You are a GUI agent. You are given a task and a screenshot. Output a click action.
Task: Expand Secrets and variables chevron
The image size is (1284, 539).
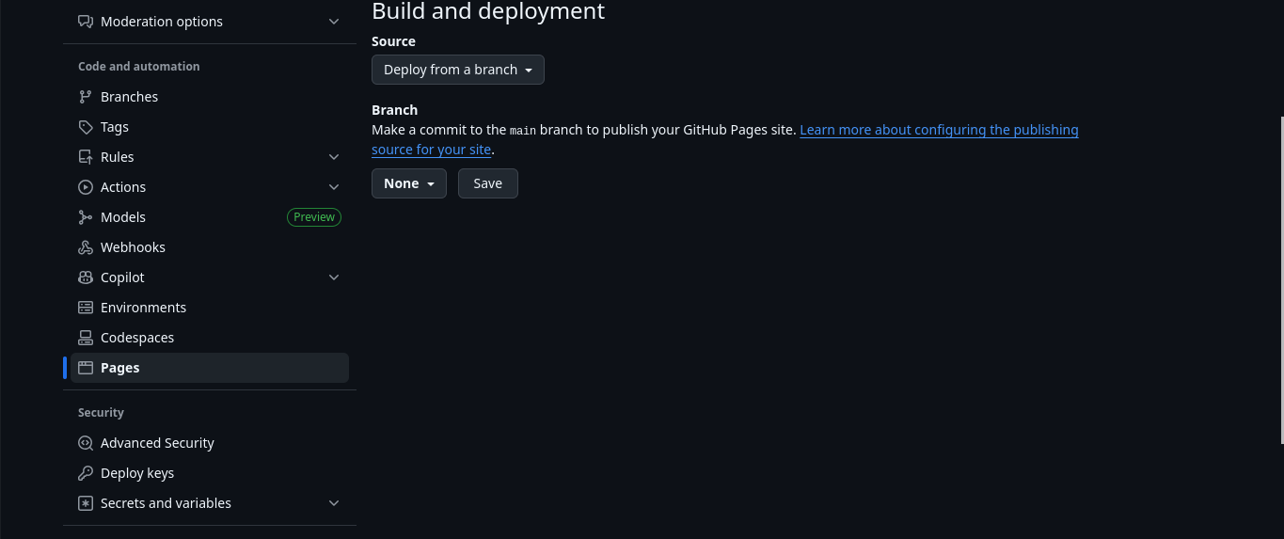[x=334, y=503]
